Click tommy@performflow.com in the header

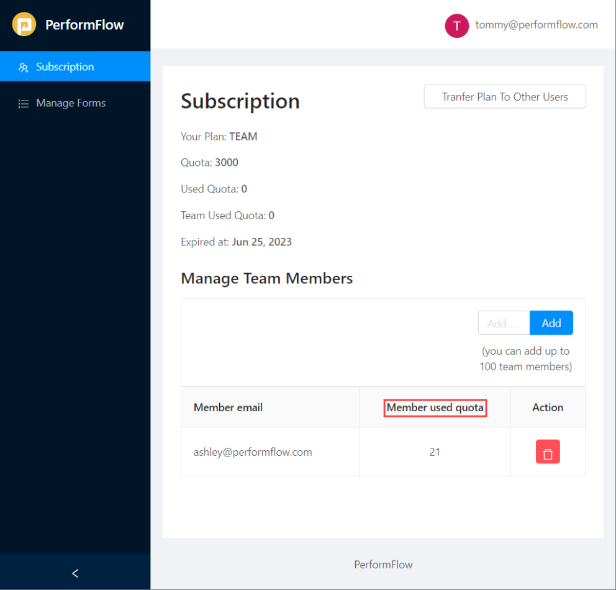coord(536,25)
